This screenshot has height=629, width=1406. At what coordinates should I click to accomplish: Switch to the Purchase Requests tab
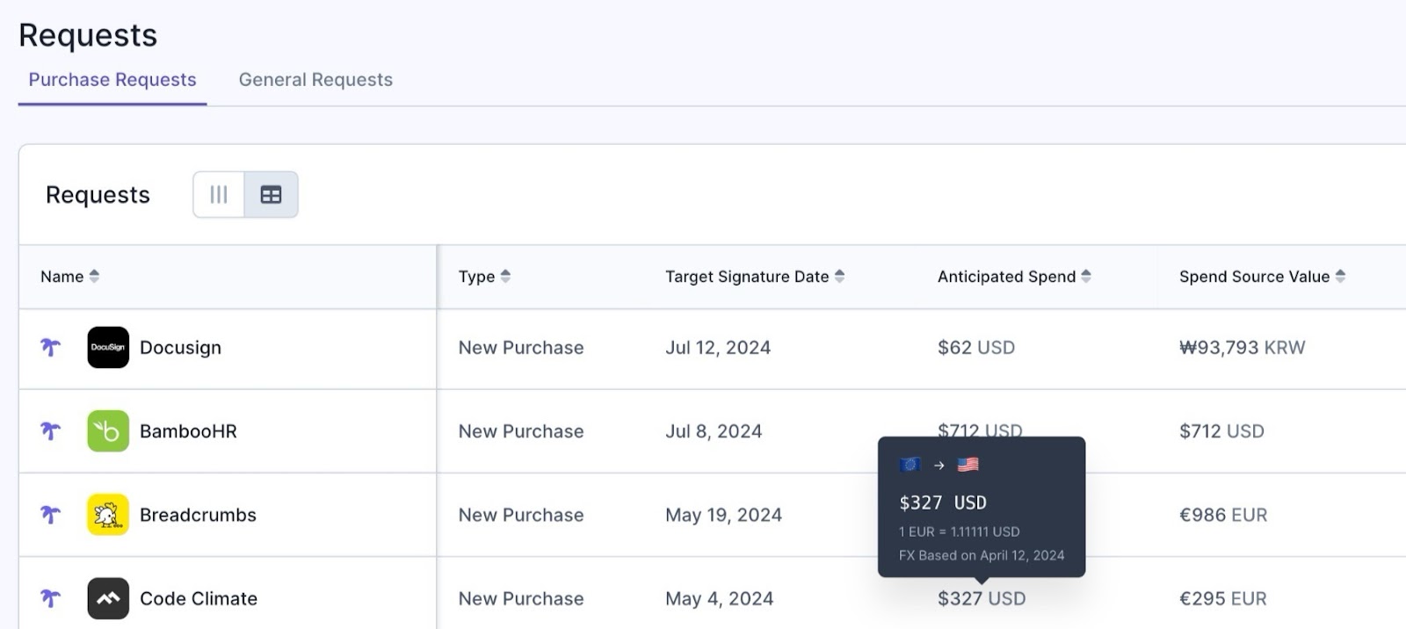112,80
